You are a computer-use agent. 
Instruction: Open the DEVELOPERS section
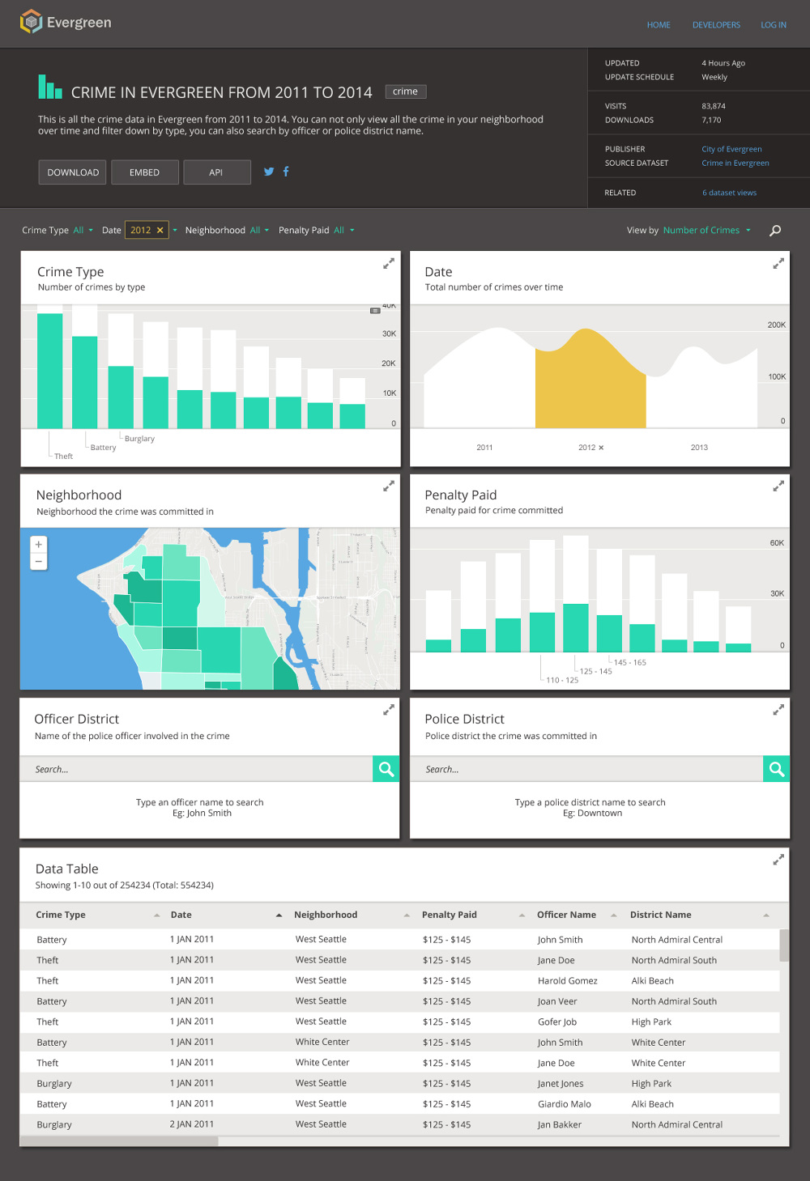tap(716, 25)
